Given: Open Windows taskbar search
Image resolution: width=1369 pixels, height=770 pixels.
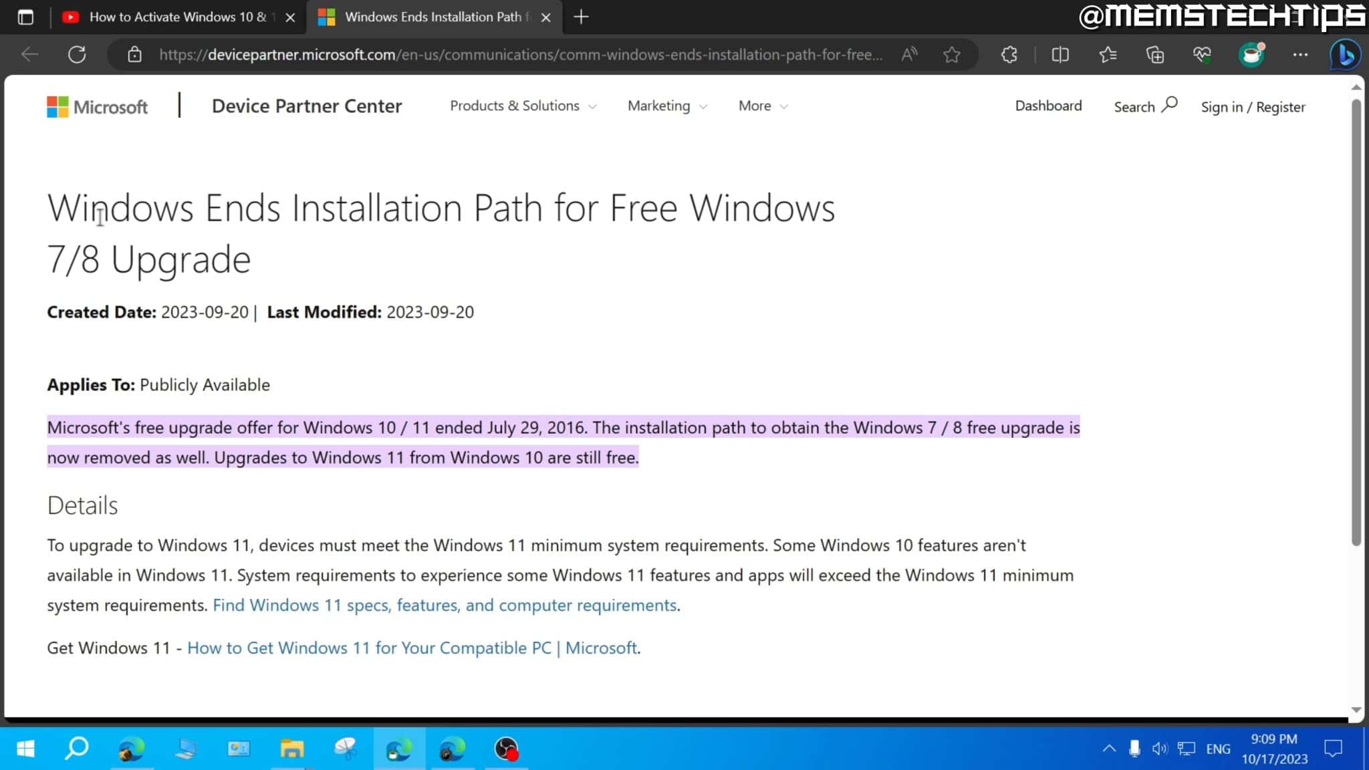Looking at the screenshot, I should [77, 749].
